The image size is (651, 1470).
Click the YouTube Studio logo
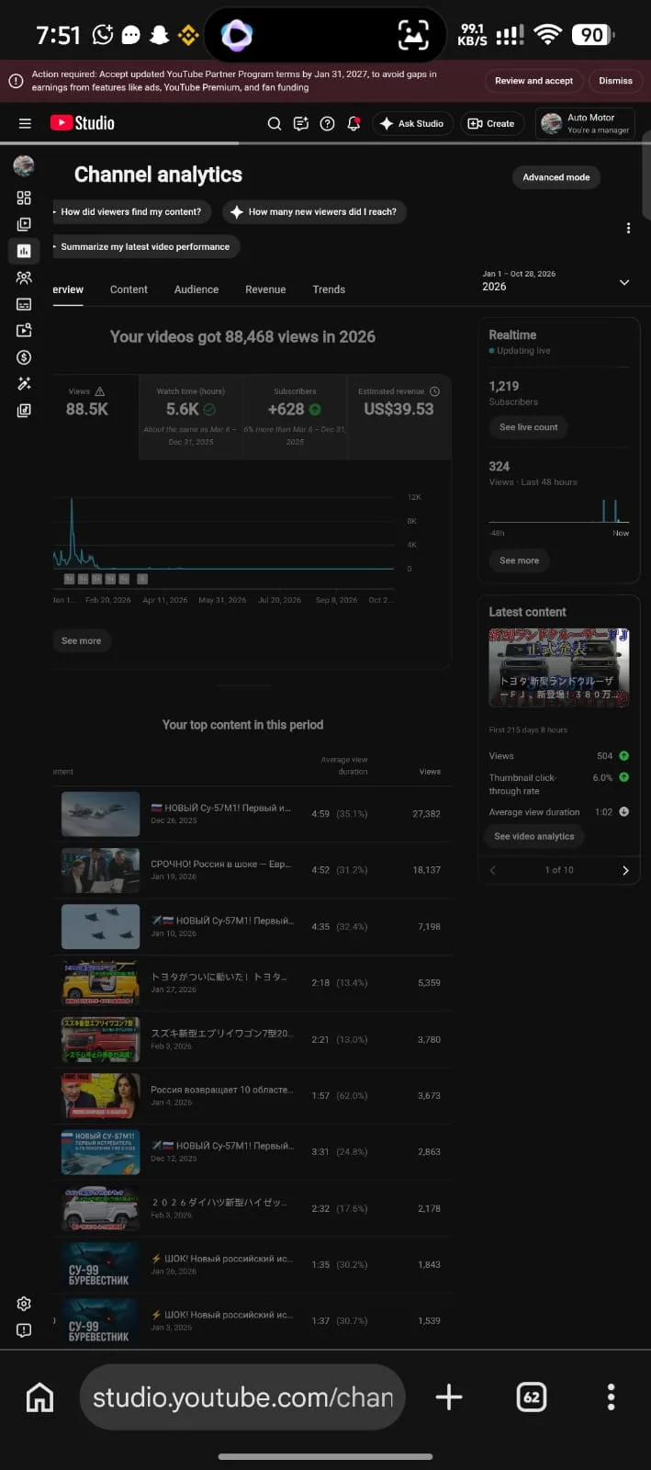click(83, 123)
